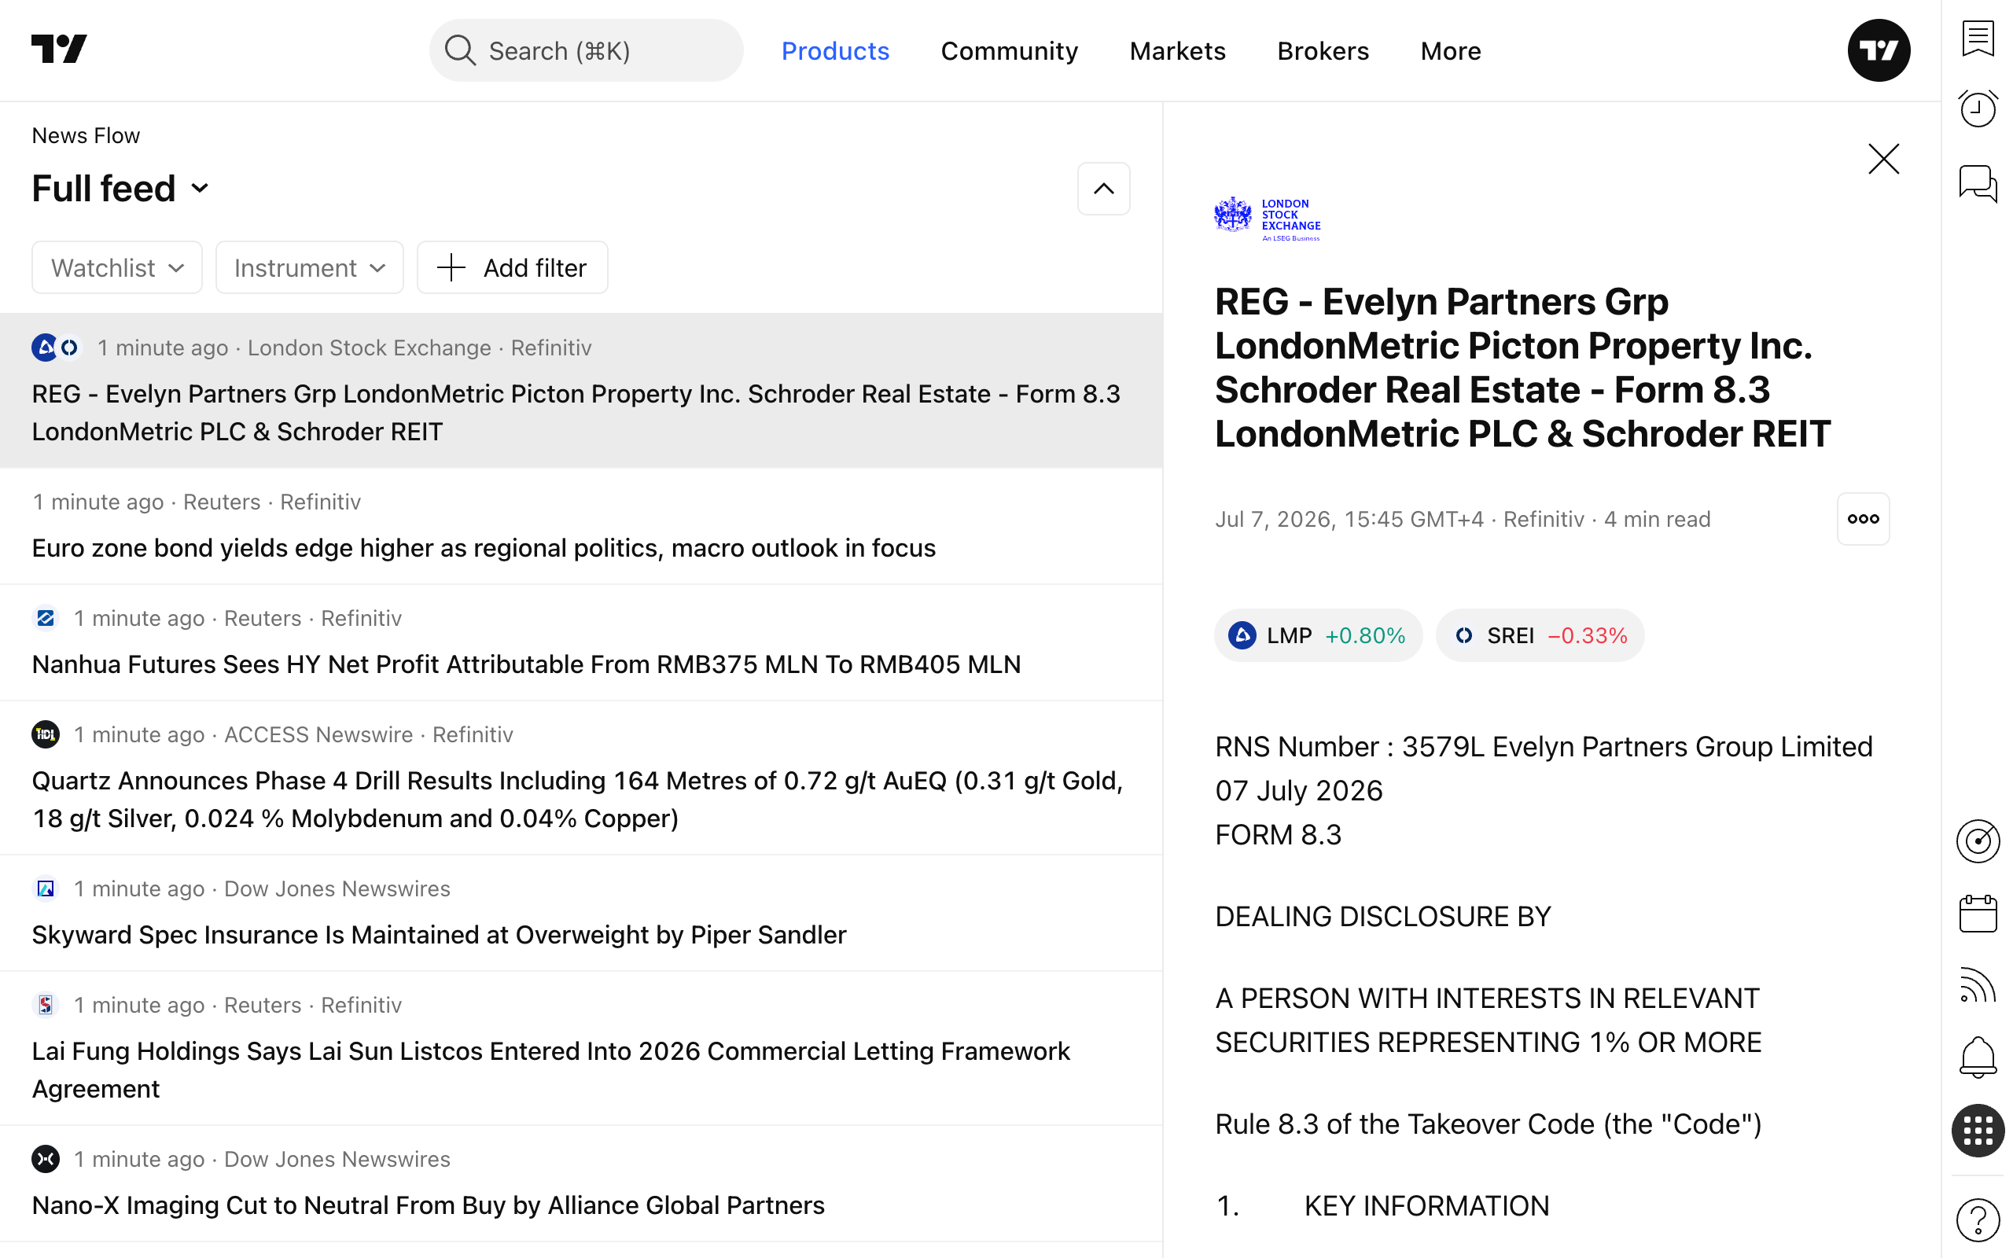Click the magnifying glass search icon
2013x1258 pixels.
pos(460,51)
